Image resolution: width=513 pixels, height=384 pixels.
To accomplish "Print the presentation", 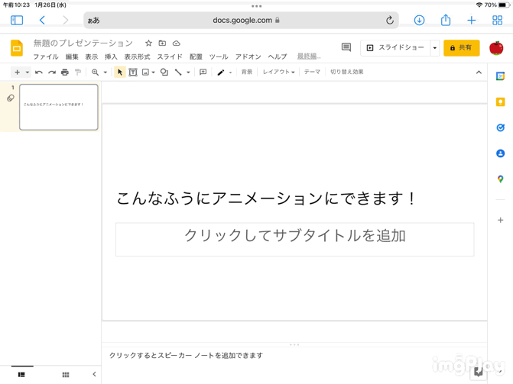I will click(x=65, y=73).
